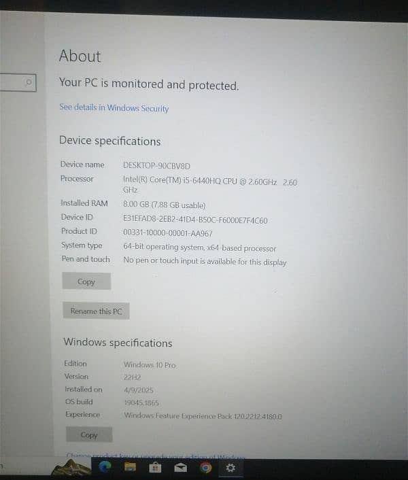Click Your PC is monitored and protected text
Screen dimensions: 408x480
point(149,84)
